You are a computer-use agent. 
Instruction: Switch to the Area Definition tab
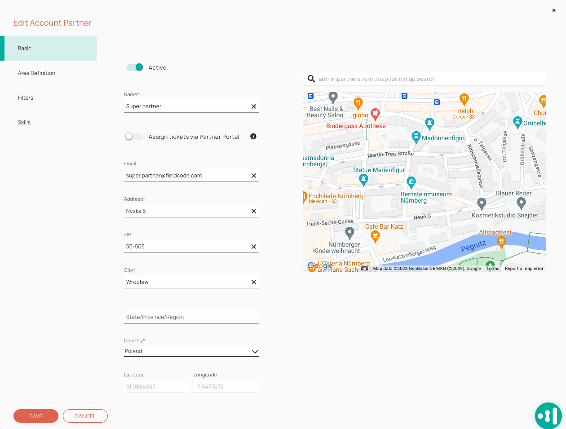tap(36, 73)
